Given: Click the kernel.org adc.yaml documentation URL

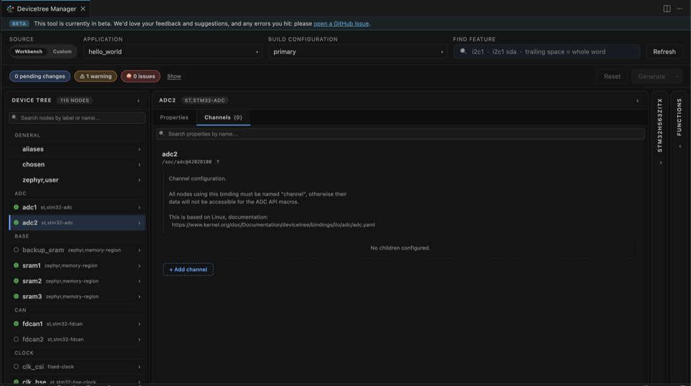Looking at the screenshot, I should pyautogui.click(x=273, y=225).
